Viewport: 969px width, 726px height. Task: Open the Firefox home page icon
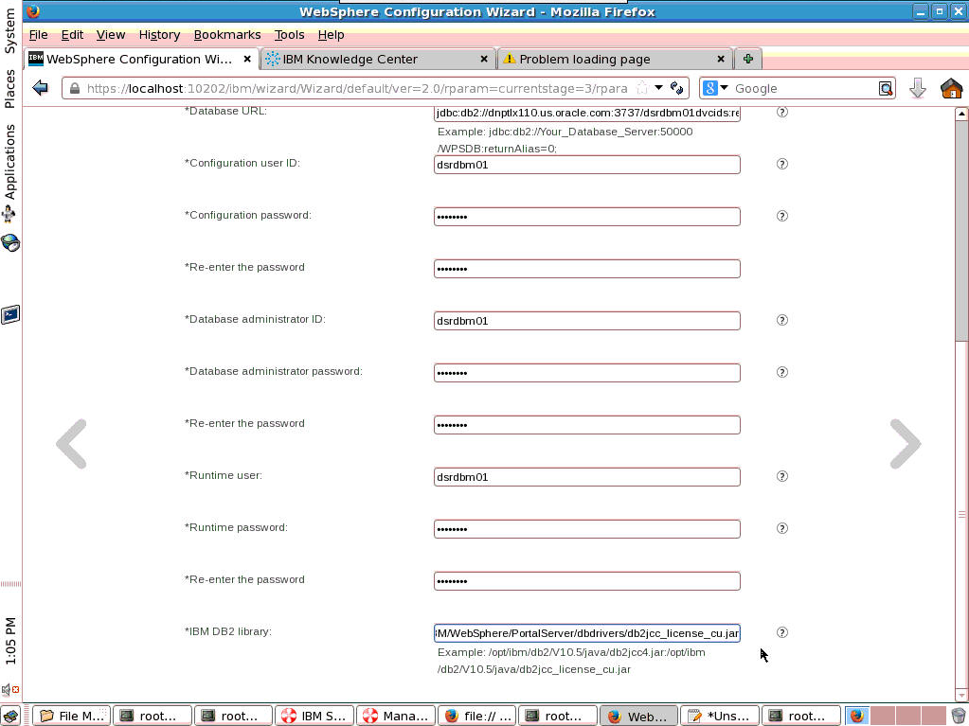[x=951, y=88]
